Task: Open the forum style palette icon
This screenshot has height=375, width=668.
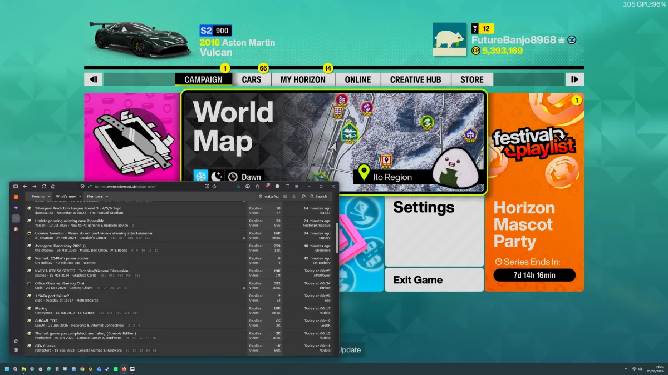Action: [303, 196]
